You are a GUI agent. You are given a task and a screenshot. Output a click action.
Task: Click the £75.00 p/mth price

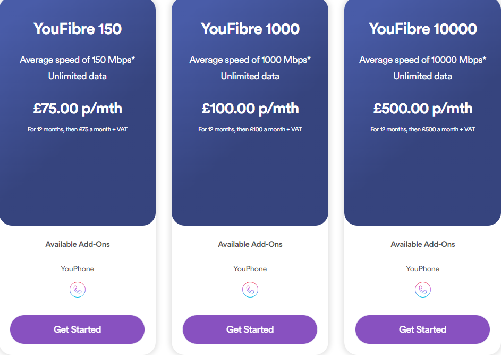coord(78,109)
